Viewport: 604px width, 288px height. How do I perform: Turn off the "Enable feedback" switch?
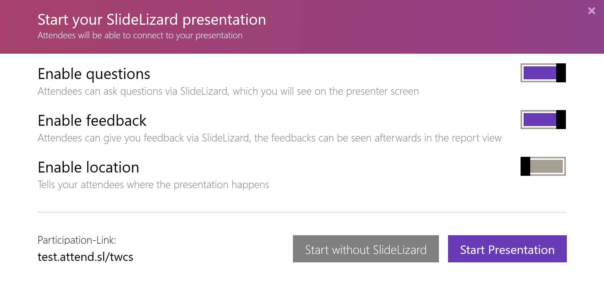[543, 120]
